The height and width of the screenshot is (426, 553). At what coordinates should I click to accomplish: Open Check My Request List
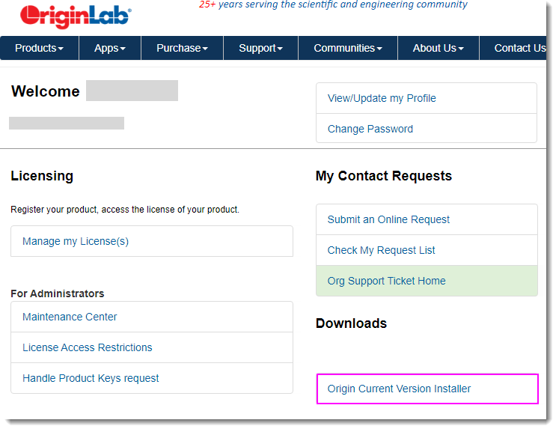(x=427, y=250)
